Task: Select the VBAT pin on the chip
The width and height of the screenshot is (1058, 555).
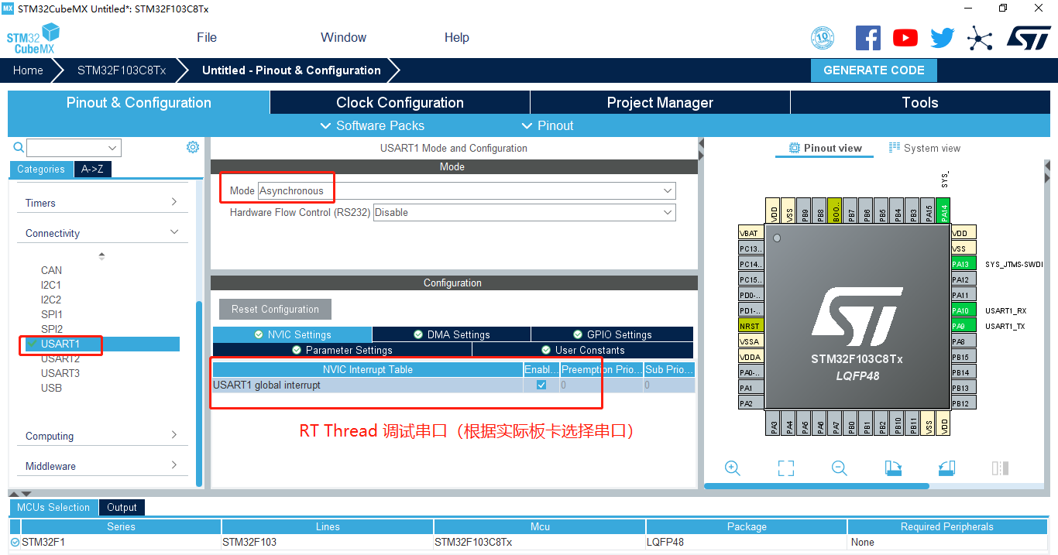Action: click(750, 233)
